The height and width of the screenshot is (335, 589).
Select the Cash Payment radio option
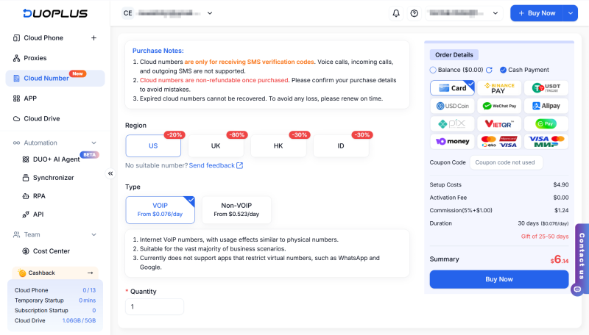(x=503, y=70)
